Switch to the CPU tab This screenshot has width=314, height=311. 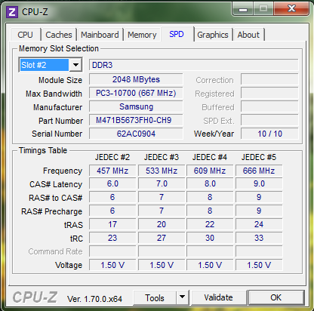point(25,35)
